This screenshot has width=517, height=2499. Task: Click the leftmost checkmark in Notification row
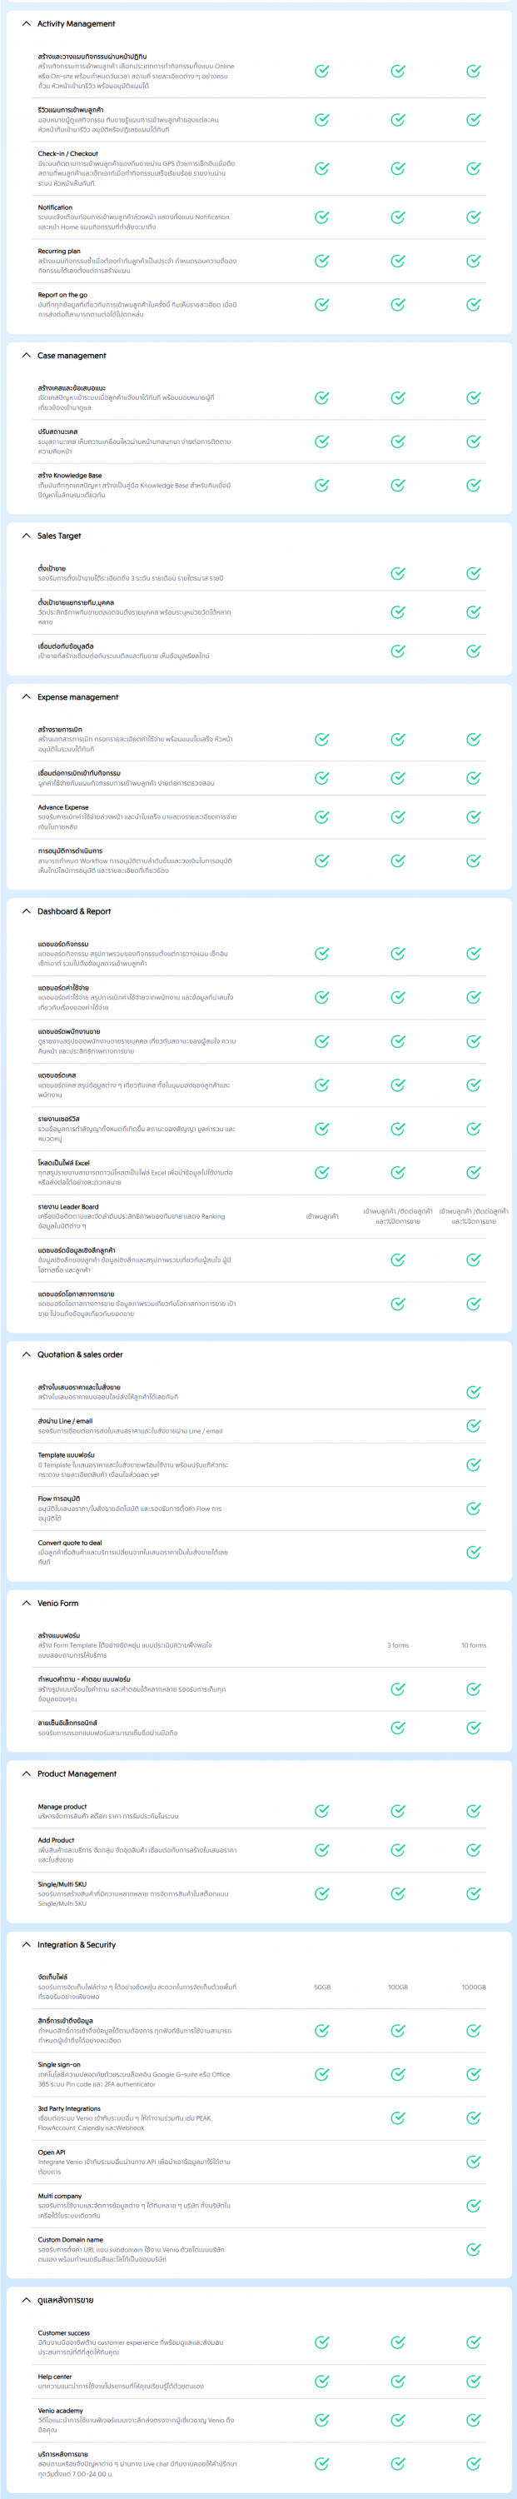[322, 217]
